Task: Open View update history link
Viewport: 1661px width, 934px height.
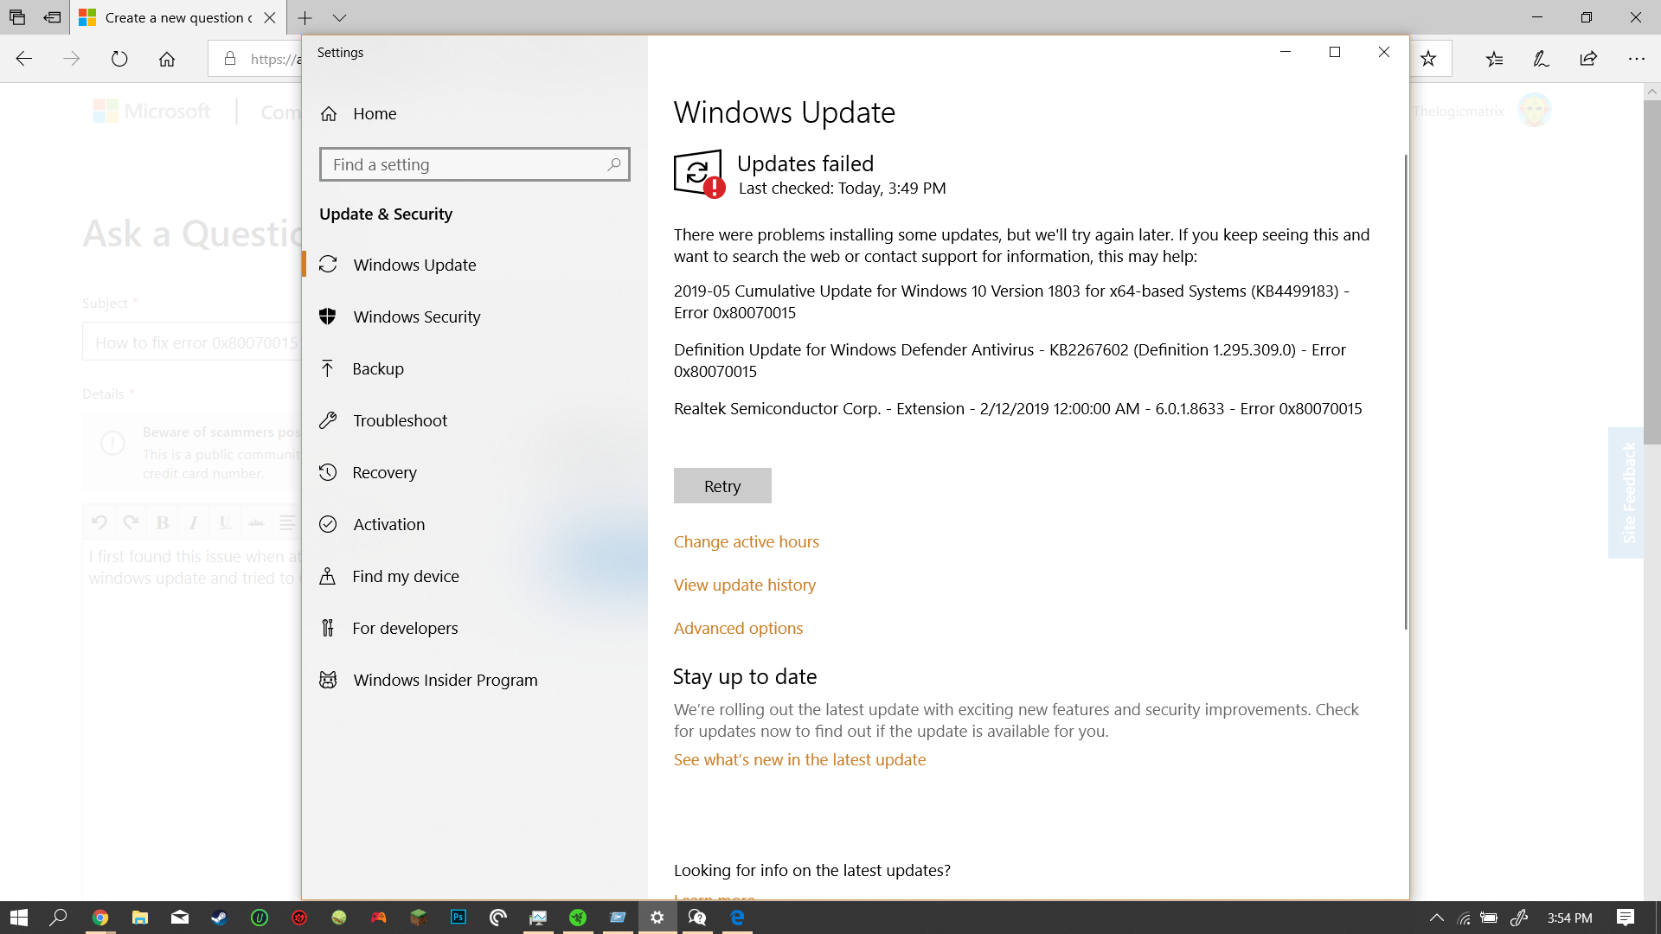Action: tap(744, 585)
